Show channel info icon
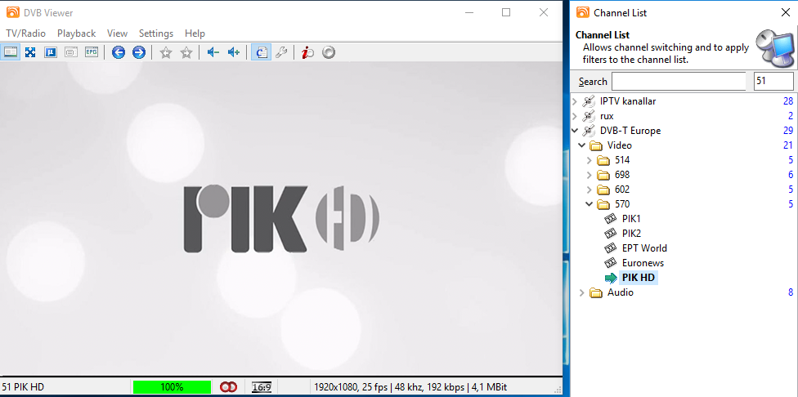Image resolution: width=798 pixels, height=397 pixels. tap(307, 51)
